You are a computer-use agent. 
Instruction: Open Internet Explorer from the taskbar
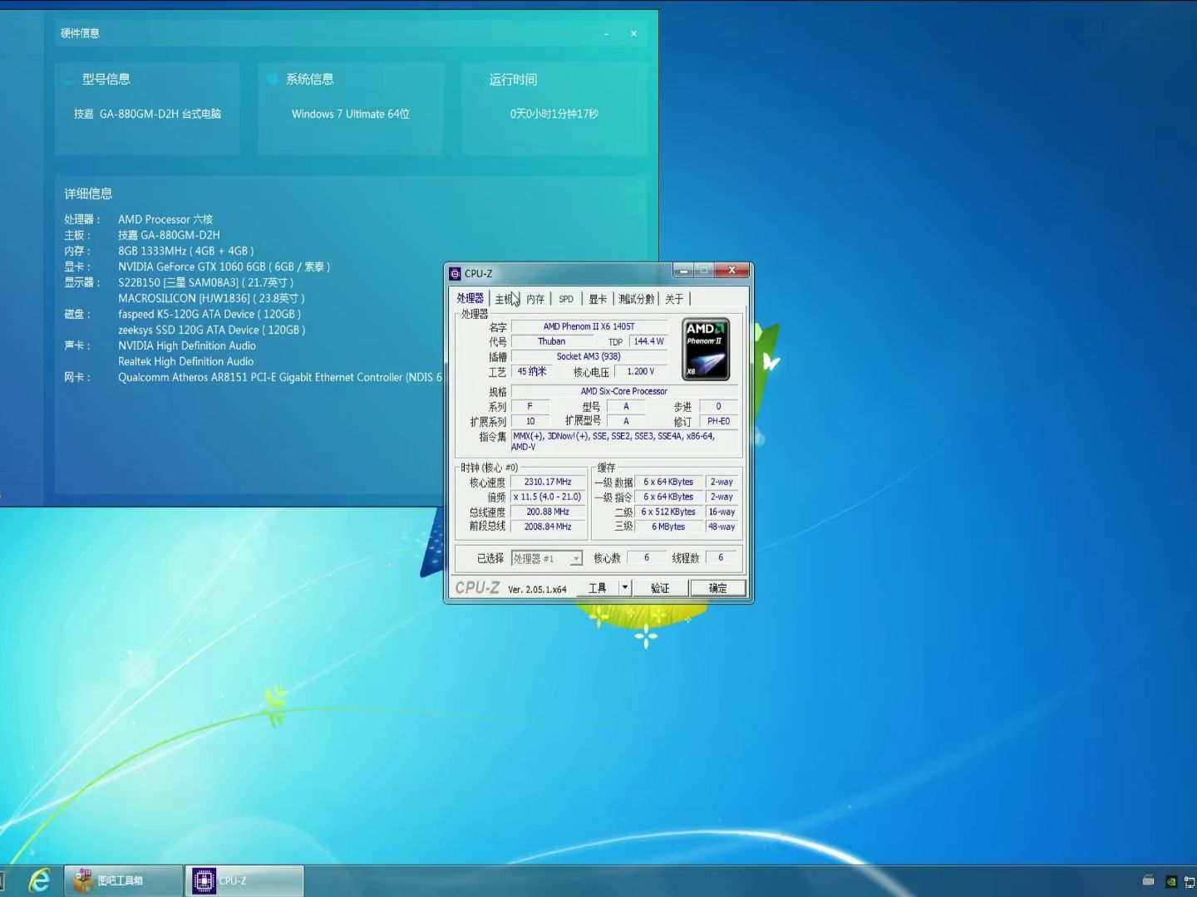click(39, 880)
